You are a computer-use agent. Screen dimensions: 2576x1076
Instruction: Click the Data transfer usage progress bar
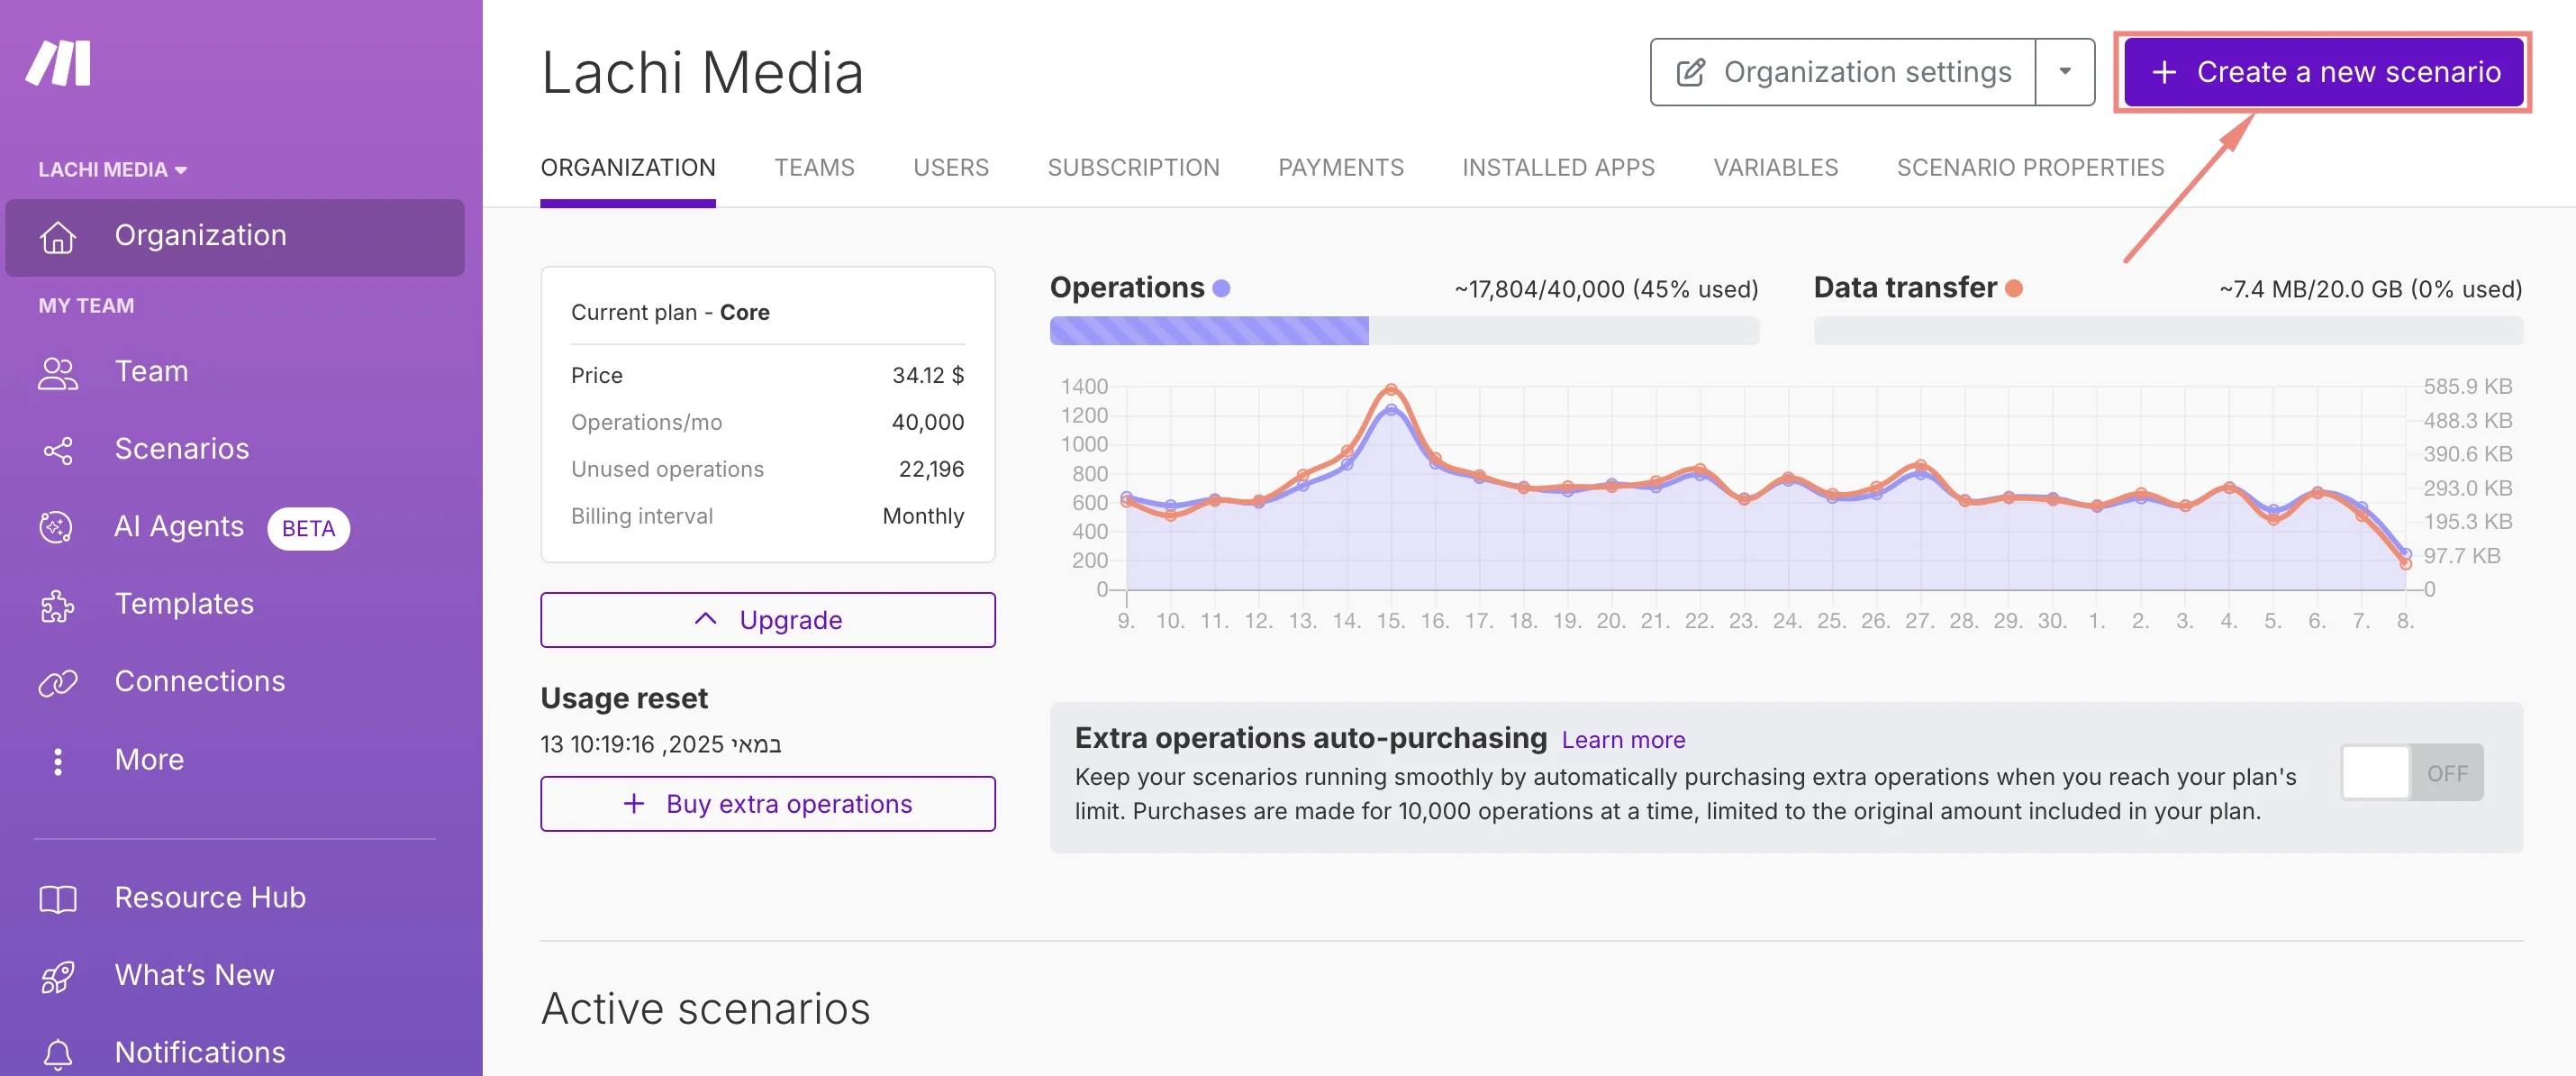tap(2168, 331)
